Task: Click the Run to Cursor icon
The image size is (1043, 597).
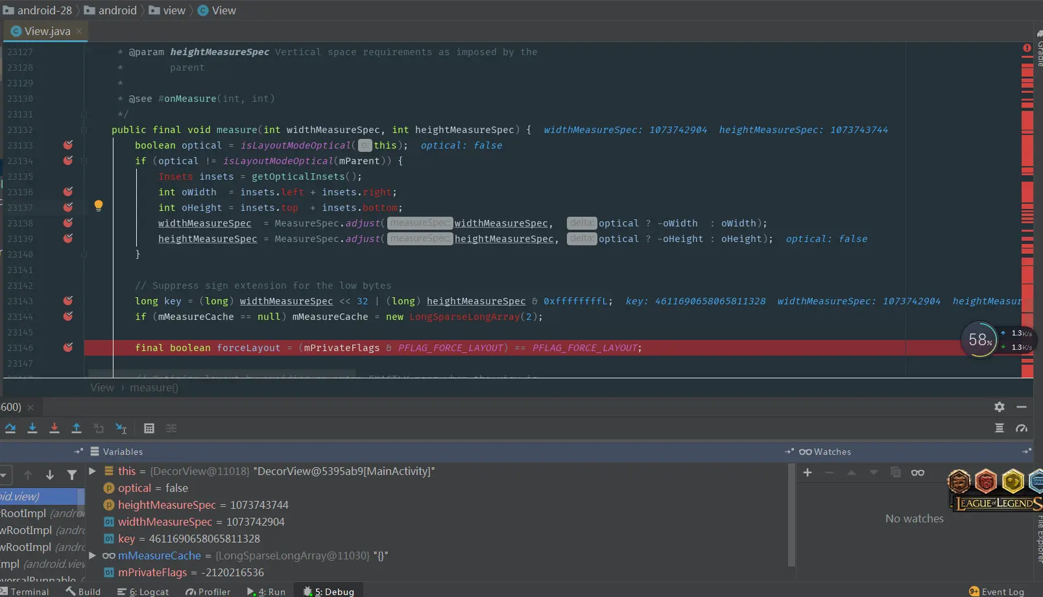Action: point(121,428)
